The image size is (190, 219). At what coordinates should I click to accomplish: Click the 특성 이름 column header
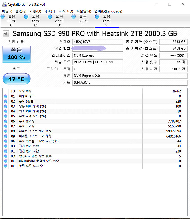[25, 91]
